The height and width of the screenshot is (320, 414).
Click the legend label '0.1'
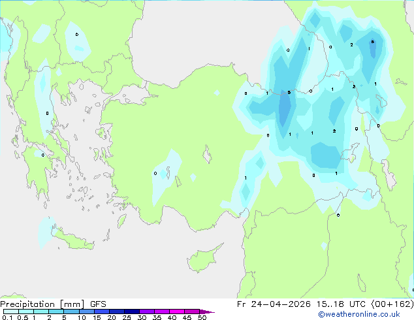[x=8, y=317]
